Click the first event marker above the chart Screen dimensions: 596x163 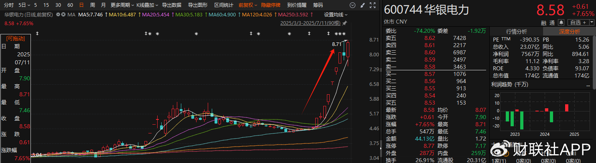coord(37,34)
